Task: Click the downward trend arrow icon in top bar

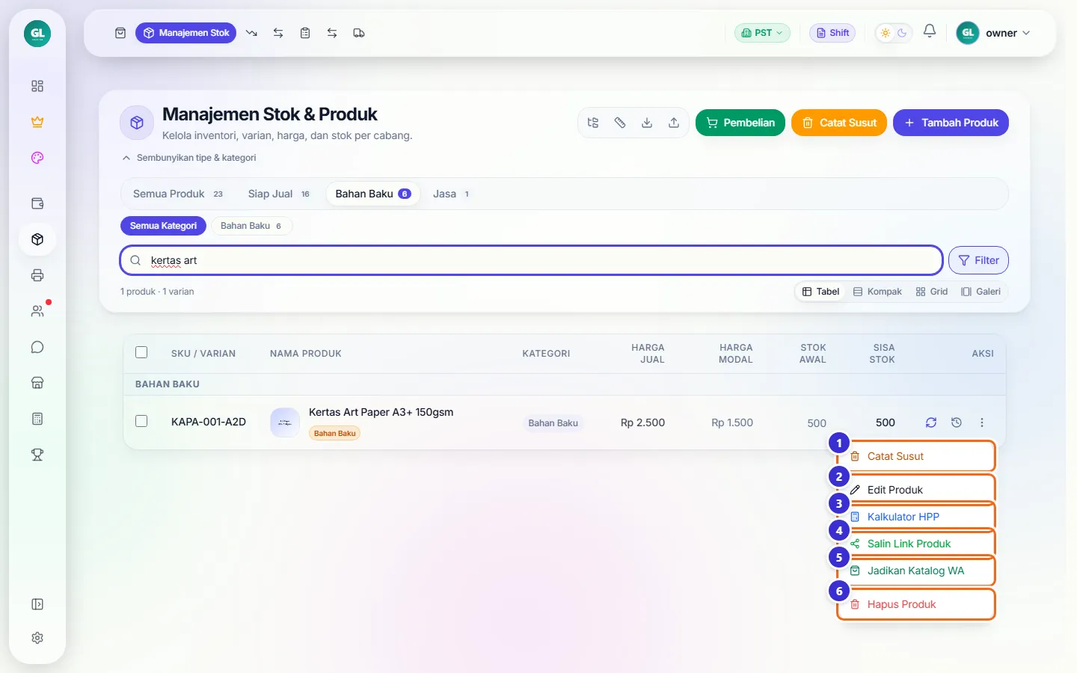Action: click(251, 33)
